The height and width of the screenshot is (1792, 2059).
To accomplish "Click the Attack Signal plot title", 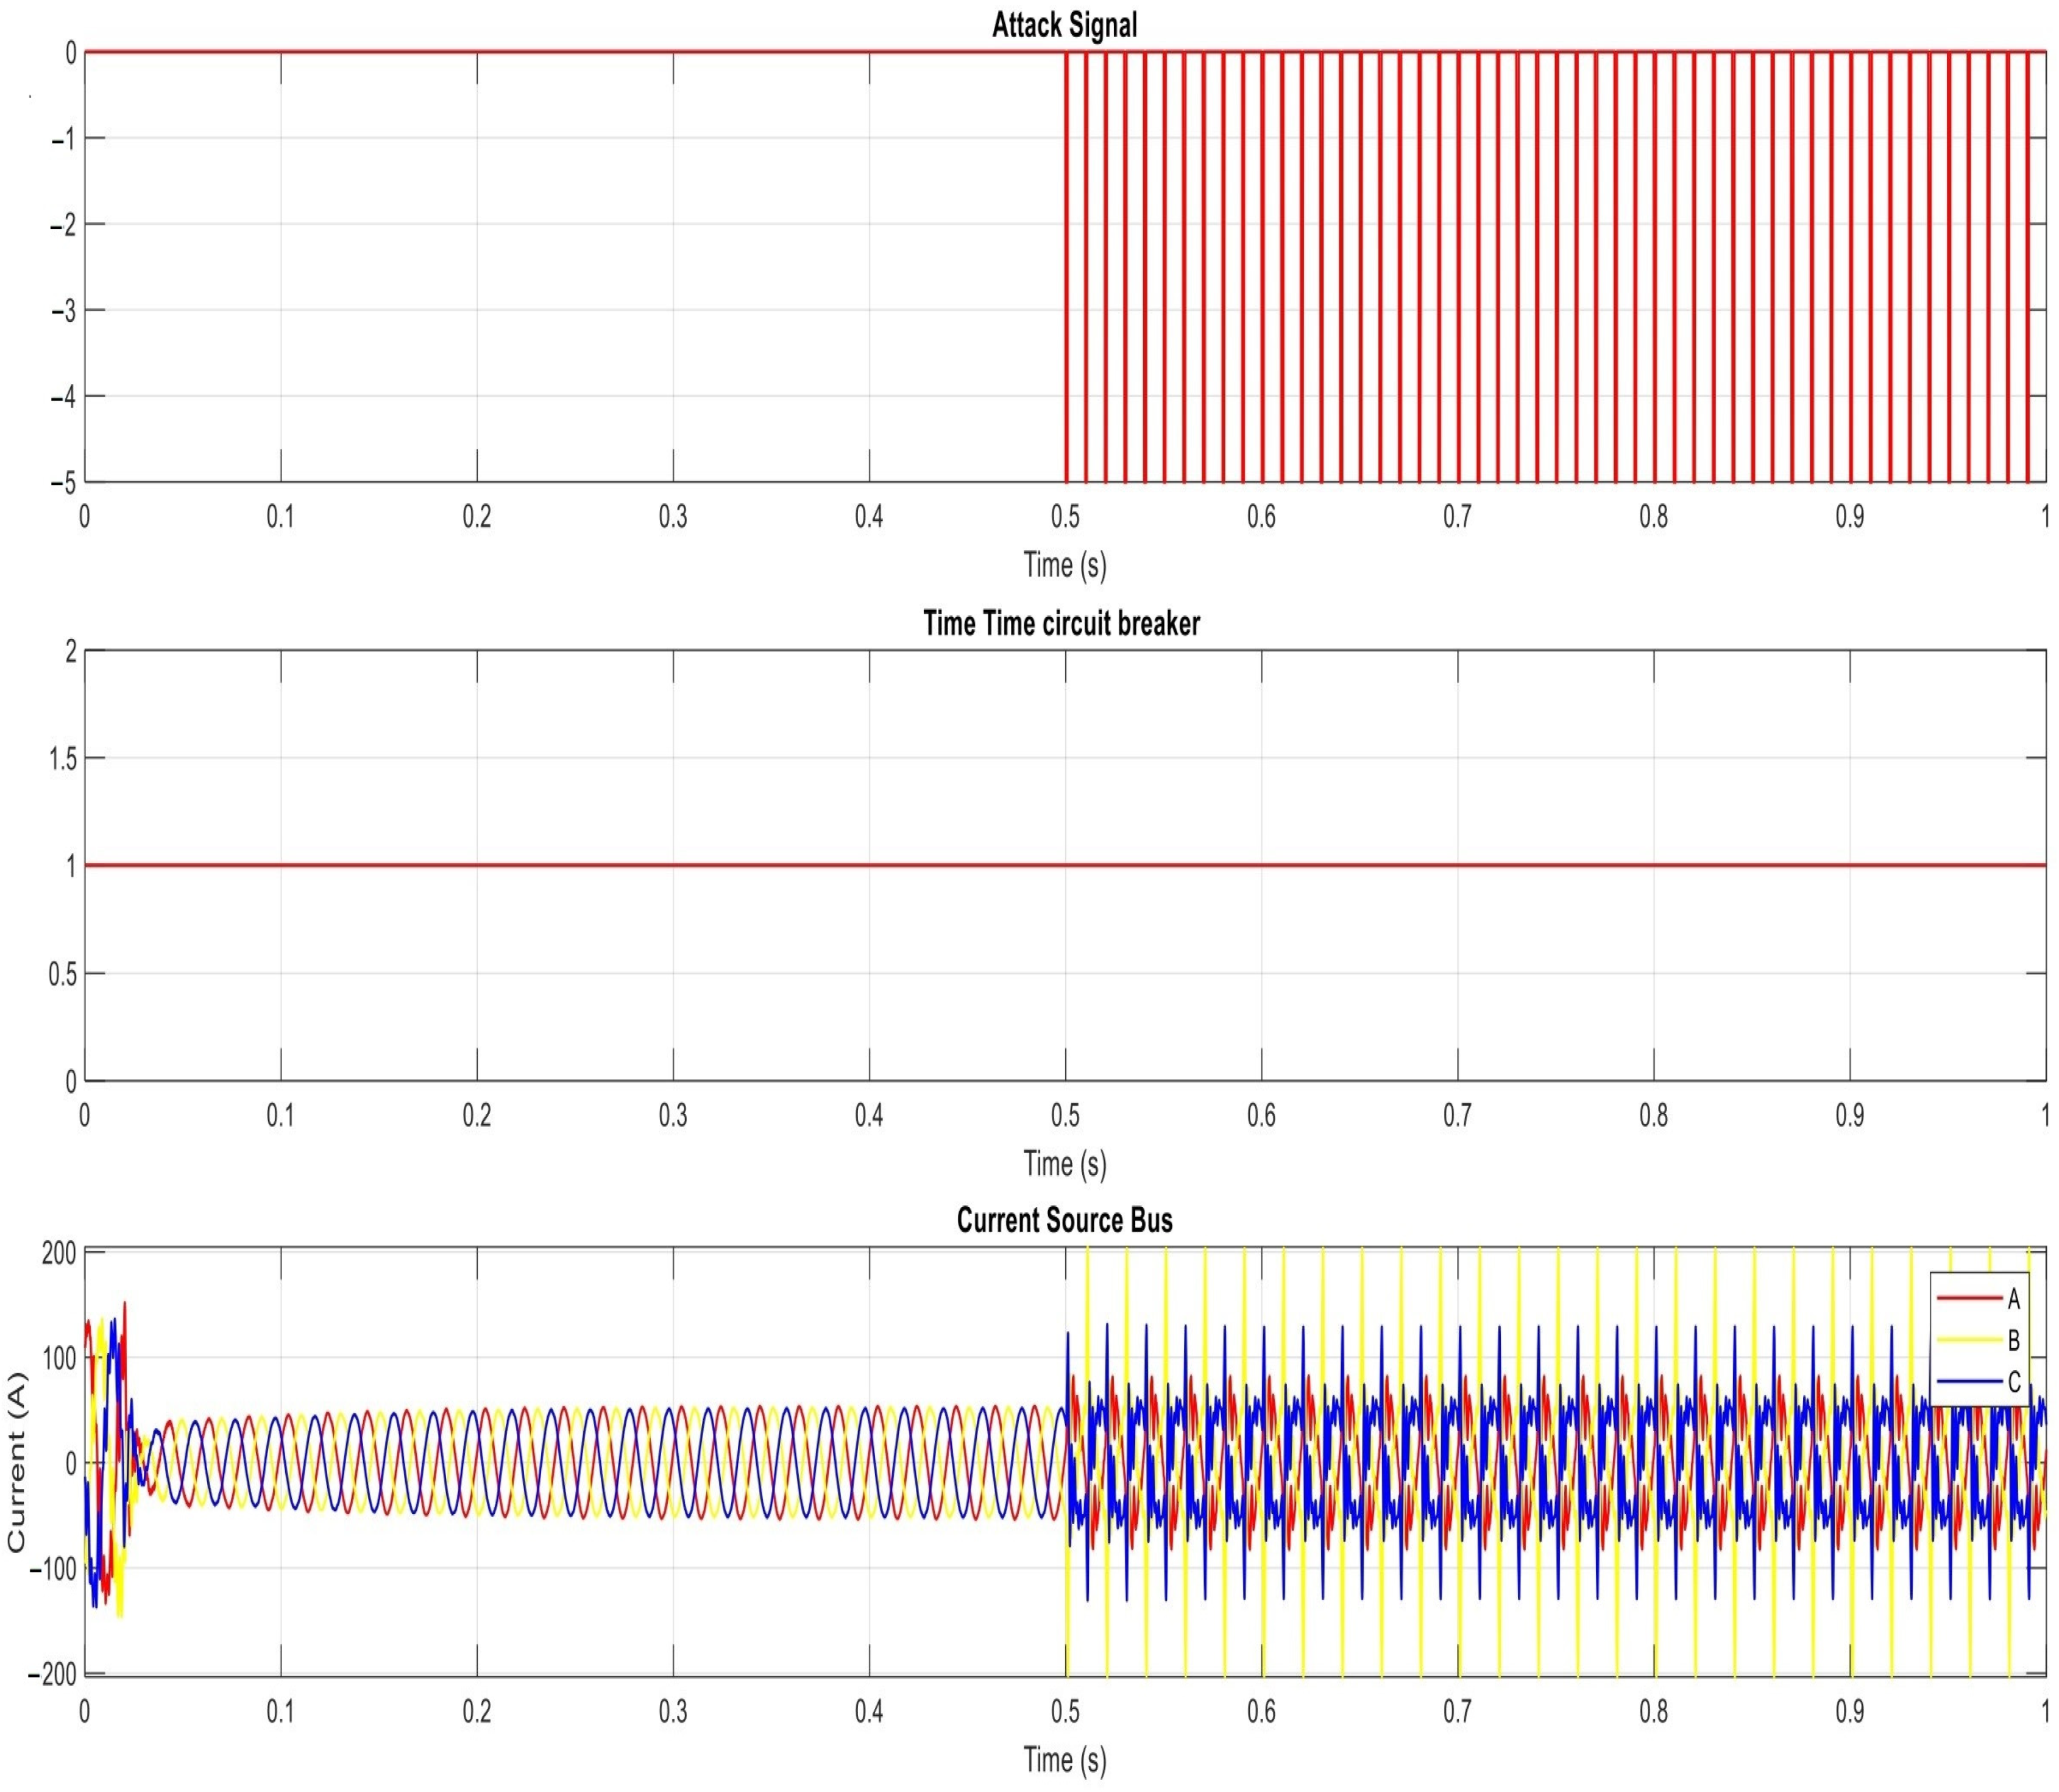I will (1063, 25).
